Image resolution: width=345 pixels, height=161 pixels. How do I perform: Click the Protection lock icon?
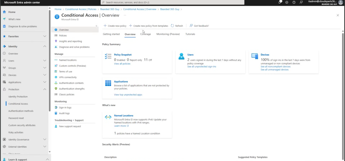pyautogui.click(x=4, y=89)
